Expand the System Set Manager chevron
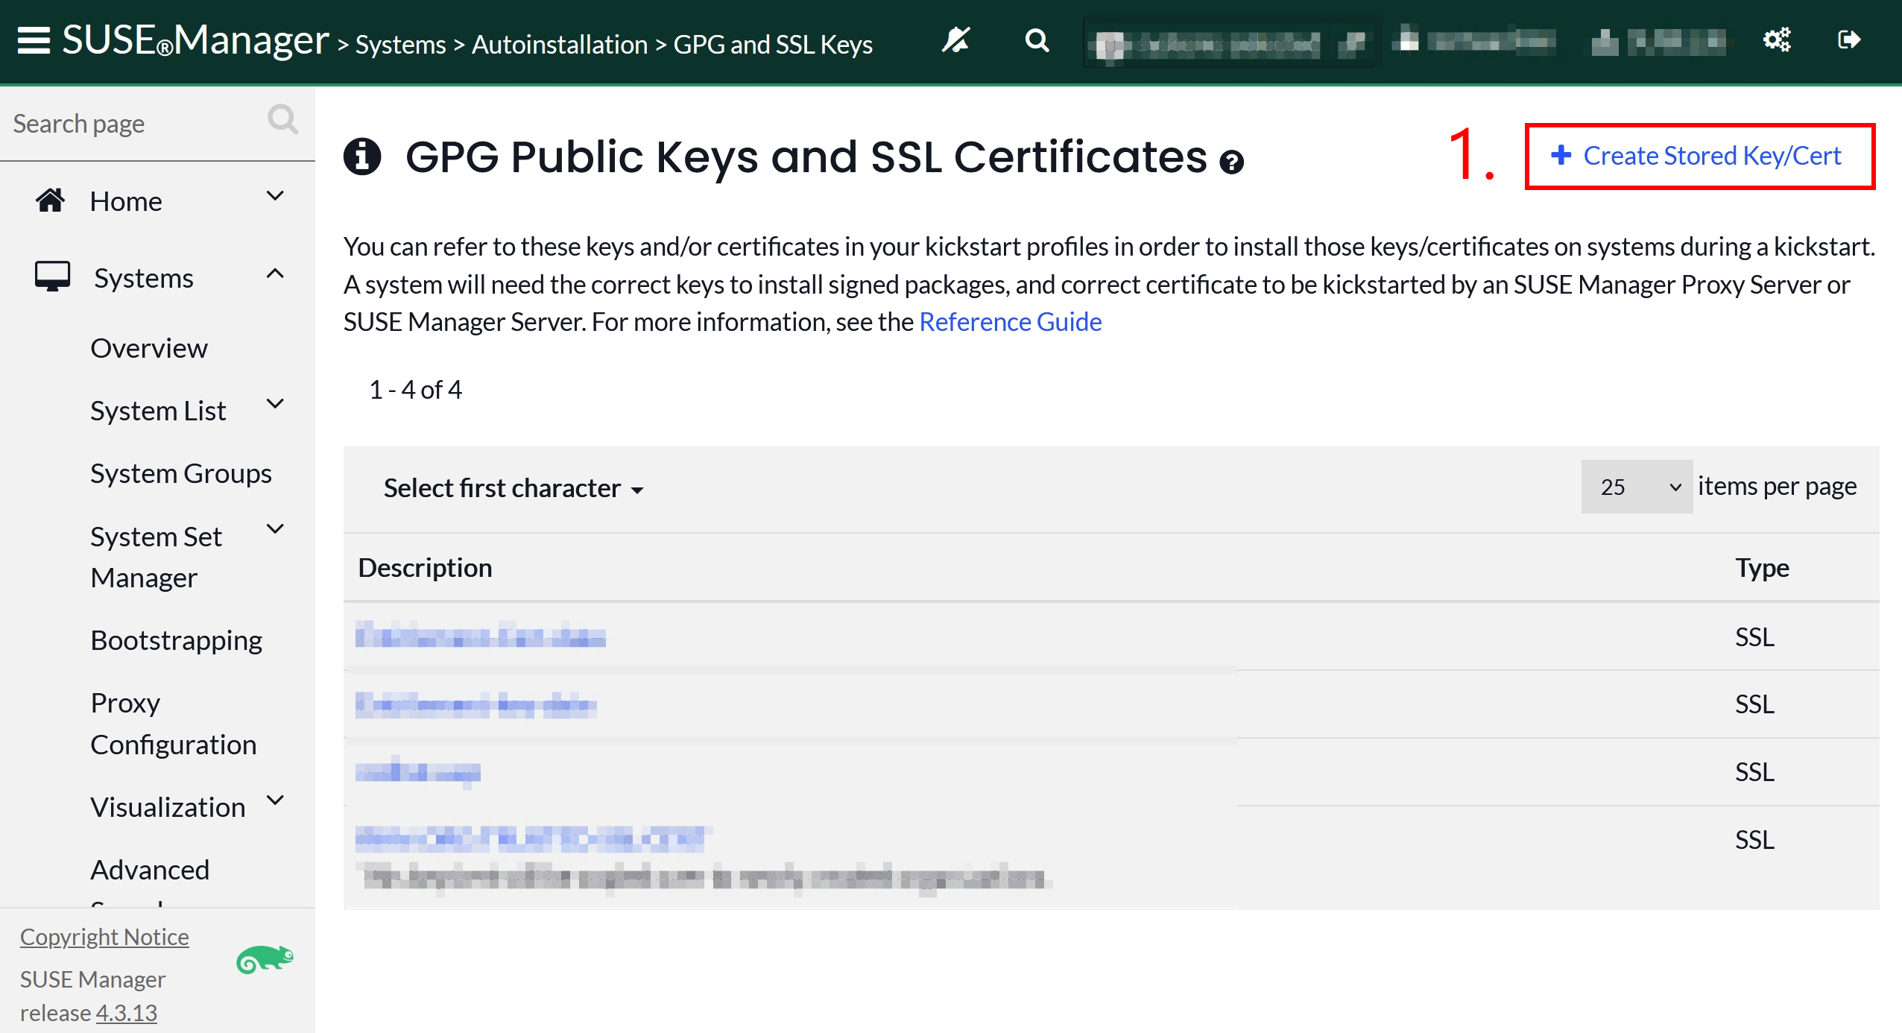This screenshot has width=1902, height=1033. [x=275, y=529]
